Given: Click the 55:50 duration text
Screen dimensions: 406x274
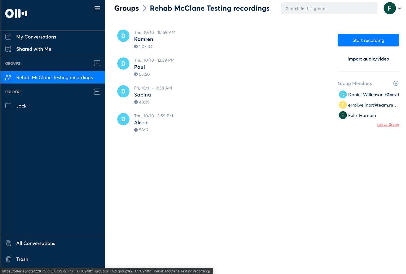Looking at the screenshot, I should coord(144,74).
